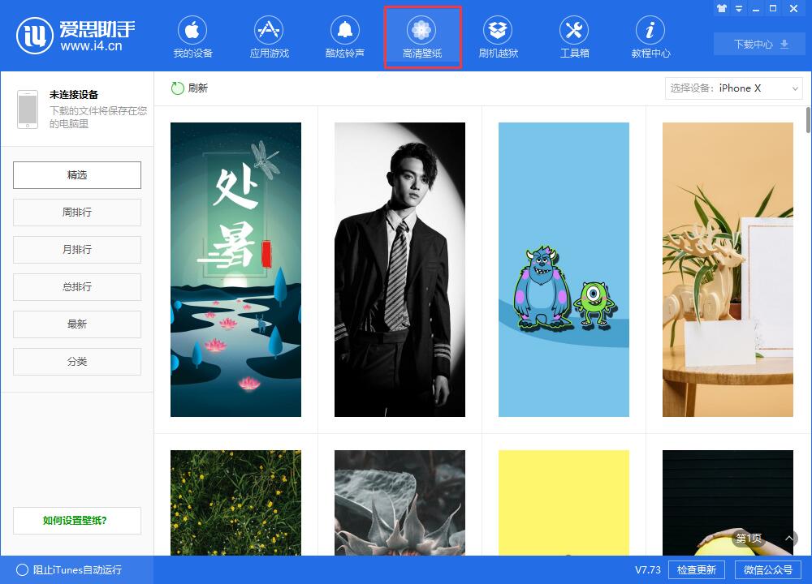The height and width of the screenshot is (584, 812).
Task: Open 我的设备 (My Device) section
Action: point(192,38)
